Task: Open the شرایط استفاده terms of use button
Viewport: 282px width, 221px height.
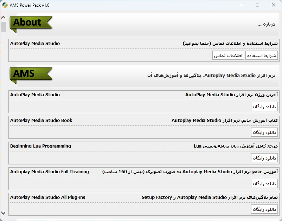Action: coord(261,56)
